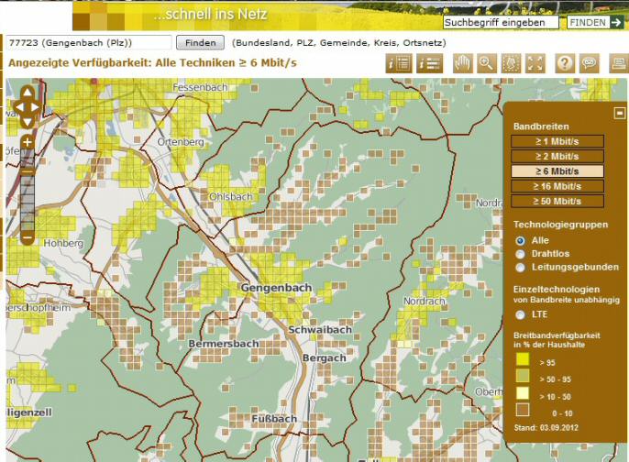629x462 pixels.
Task: Click the Suchbegriff eingeben search field
Action: click(x=500, y=22)
